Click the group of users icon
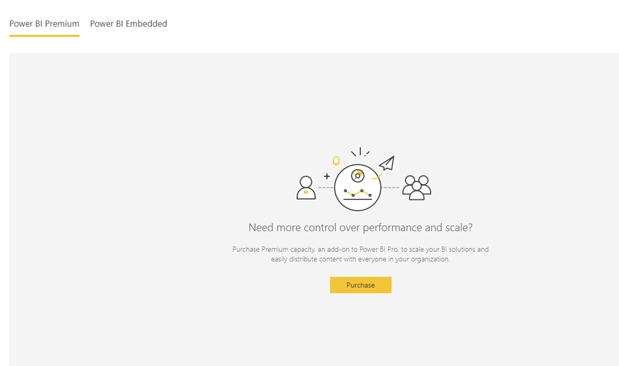 (x=416, y=188)
